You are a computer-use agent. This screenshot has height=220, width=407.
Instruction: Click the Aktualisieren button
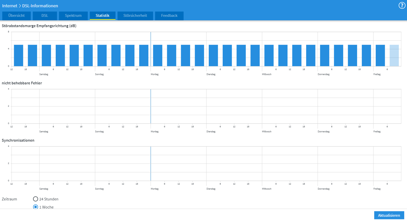pos(389,215)
